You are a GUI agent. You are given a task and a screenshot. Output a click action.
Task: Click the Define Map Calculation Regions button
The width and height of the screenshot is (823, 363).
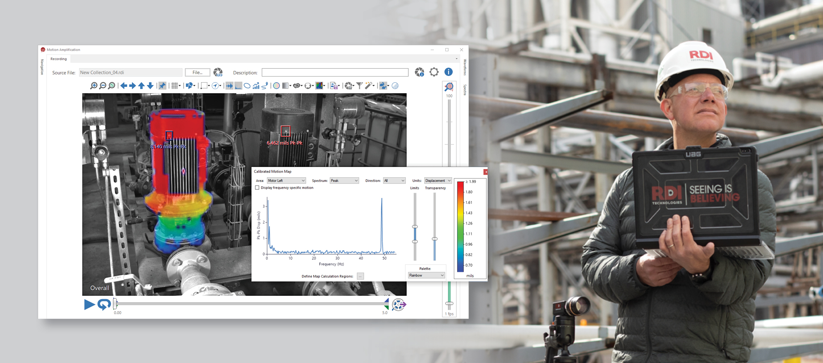tap(360, 277)
